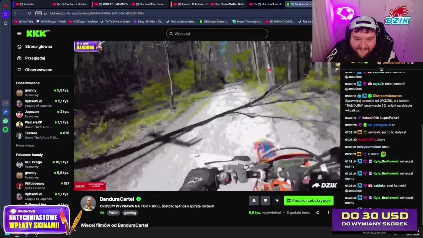Image resolution: width=423 pixels, height=238 pixels.
Task: Select the IRL category link
Action: pyautogui.click(x=102, y=213)
